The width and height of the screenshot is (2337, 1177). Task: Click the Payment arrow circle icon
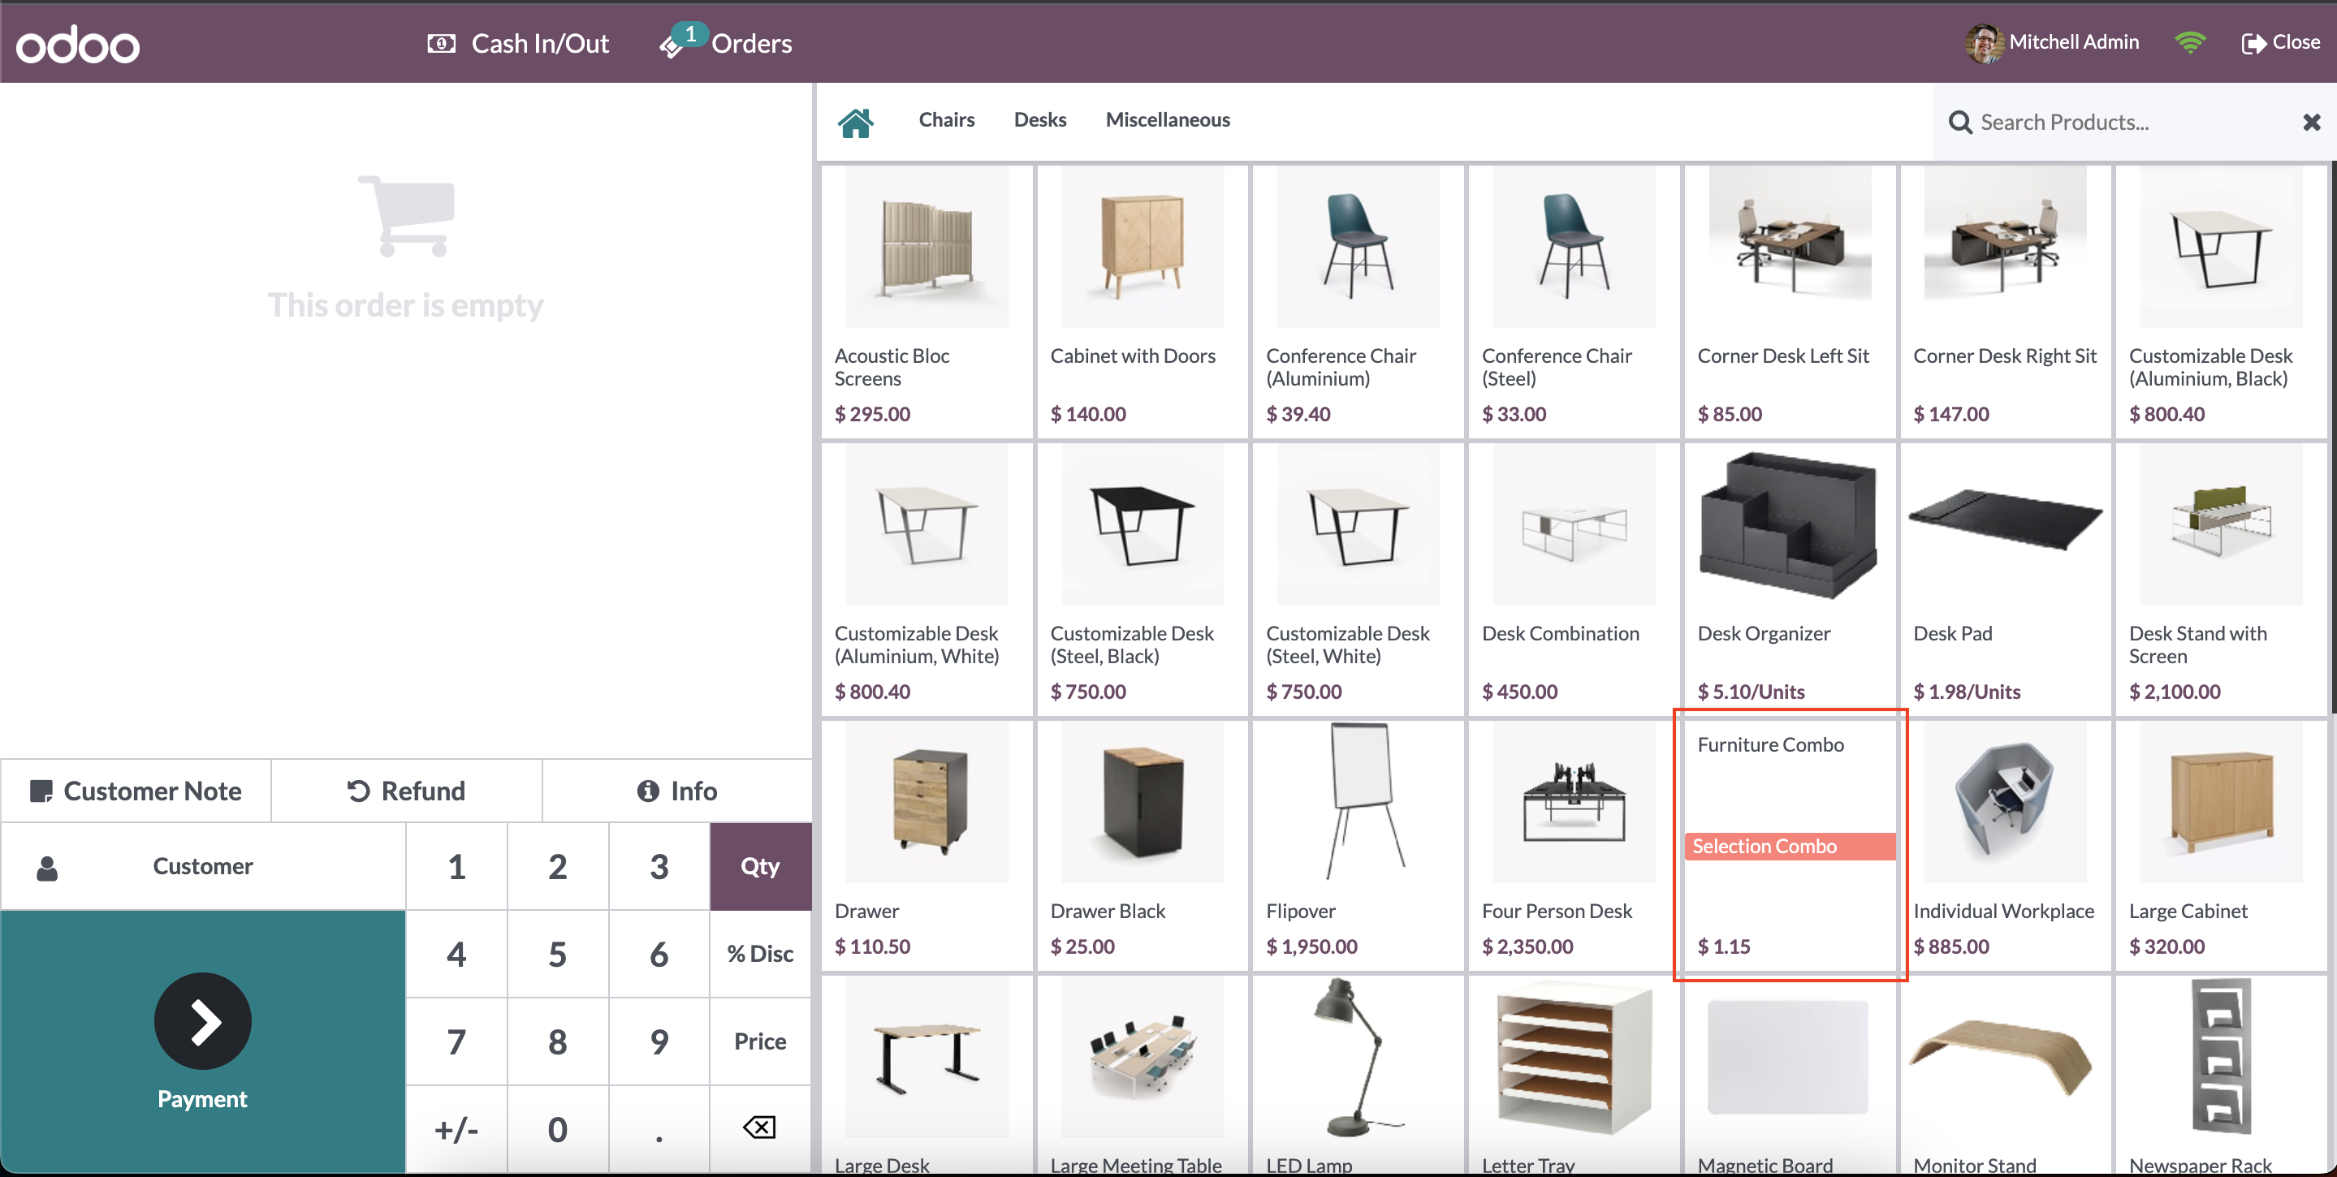click(x=202, y=1020)
